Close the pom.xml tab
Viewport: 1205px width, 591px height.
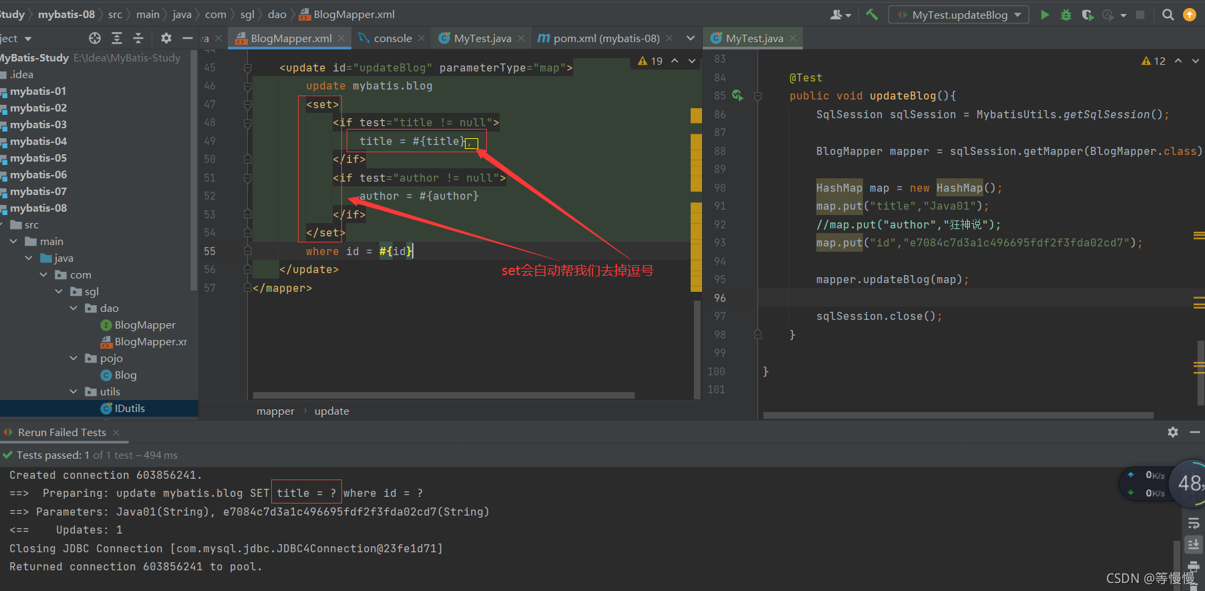pos(669,38)
